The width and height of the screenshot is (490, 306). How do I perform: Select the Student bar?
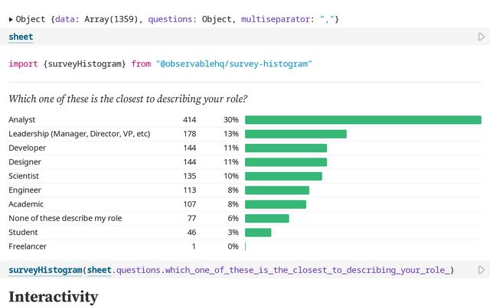click(x=258, y=232)
